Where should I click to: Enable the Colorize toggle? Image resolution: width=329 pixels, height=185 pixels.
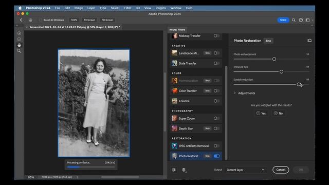tap(216, 101)
